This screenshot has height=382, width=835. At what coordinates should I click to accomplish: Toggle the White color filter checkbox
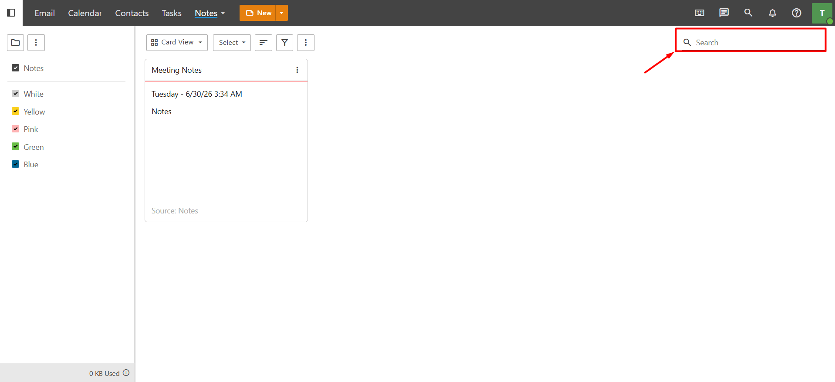pos(16,94)
